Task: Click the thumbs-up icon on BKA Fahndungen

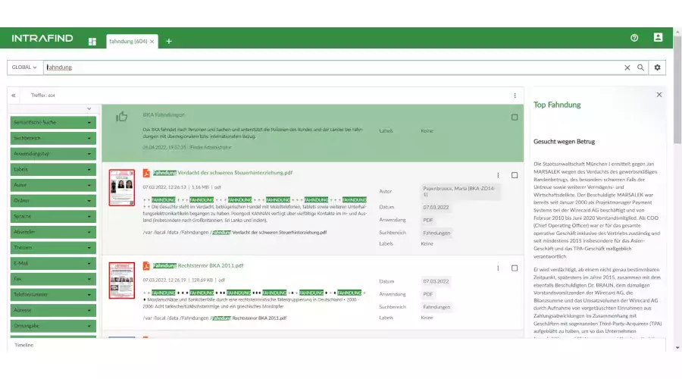Action: (121, 117)
